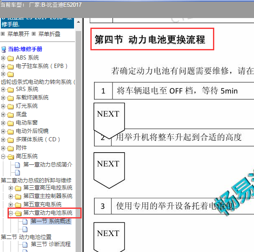Viewport: 254px width, 252px height.
Task: Collapse the 高压系统 folder
Action: tap(3, 156)
